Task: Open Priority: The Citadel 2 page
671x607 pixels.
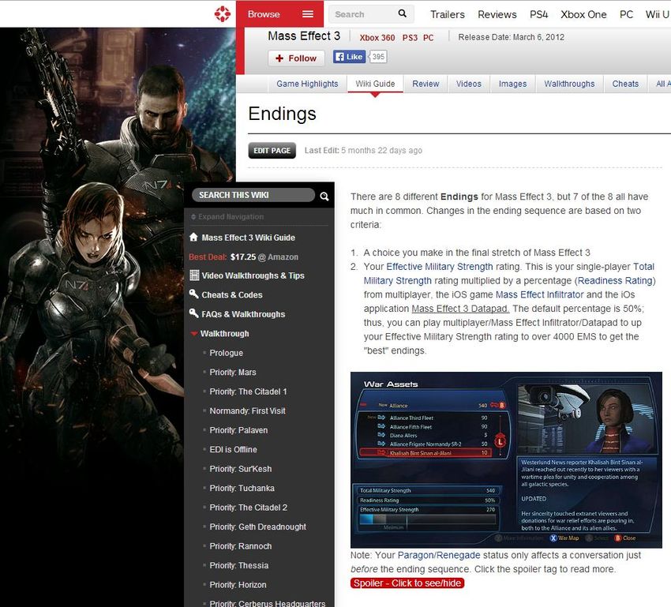Action: coord(248,508)
